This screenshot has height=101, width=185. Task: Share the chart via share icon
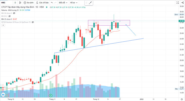(x=183, y=3)
